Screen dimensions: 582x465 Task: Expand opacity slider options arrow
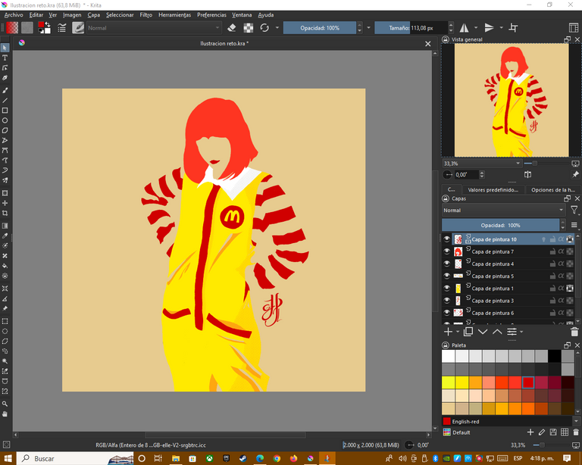pos(368,28)
